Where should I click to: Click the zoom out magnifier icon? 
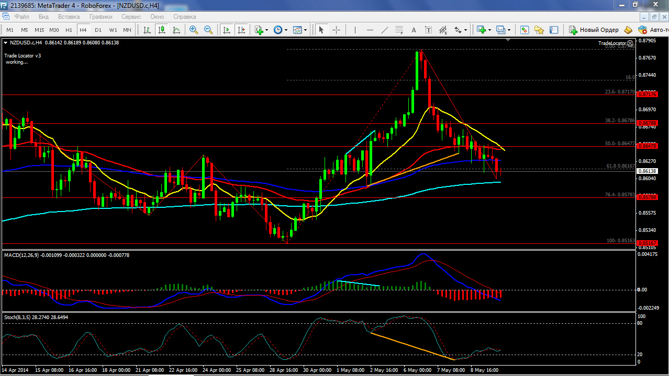[x=208, y=30]
